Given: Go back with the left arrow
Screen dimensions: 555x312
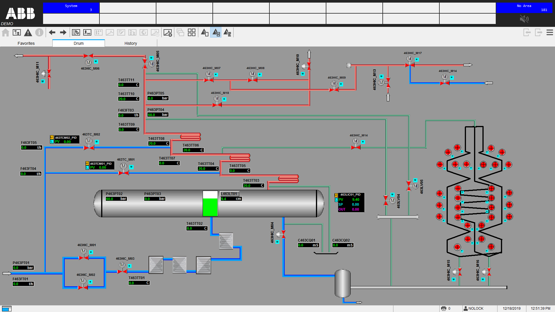Looking at the screenshot, I should tap(52, 33).
